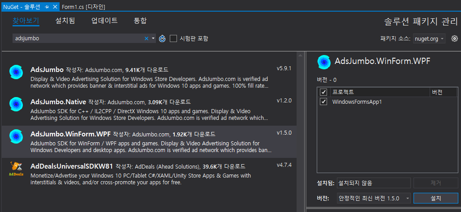The width and height of the screenshot is (461, 212).
Task: Click the 39.6K개 다운로드 count text
Action: tap(224, 167)
